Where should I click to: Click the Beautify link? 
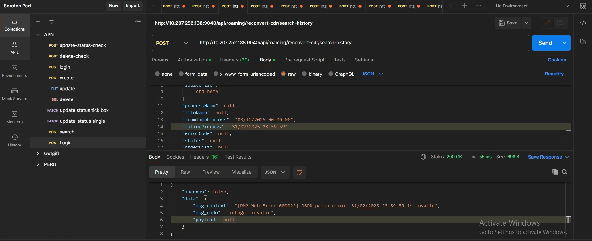click(x=554, y=74)
